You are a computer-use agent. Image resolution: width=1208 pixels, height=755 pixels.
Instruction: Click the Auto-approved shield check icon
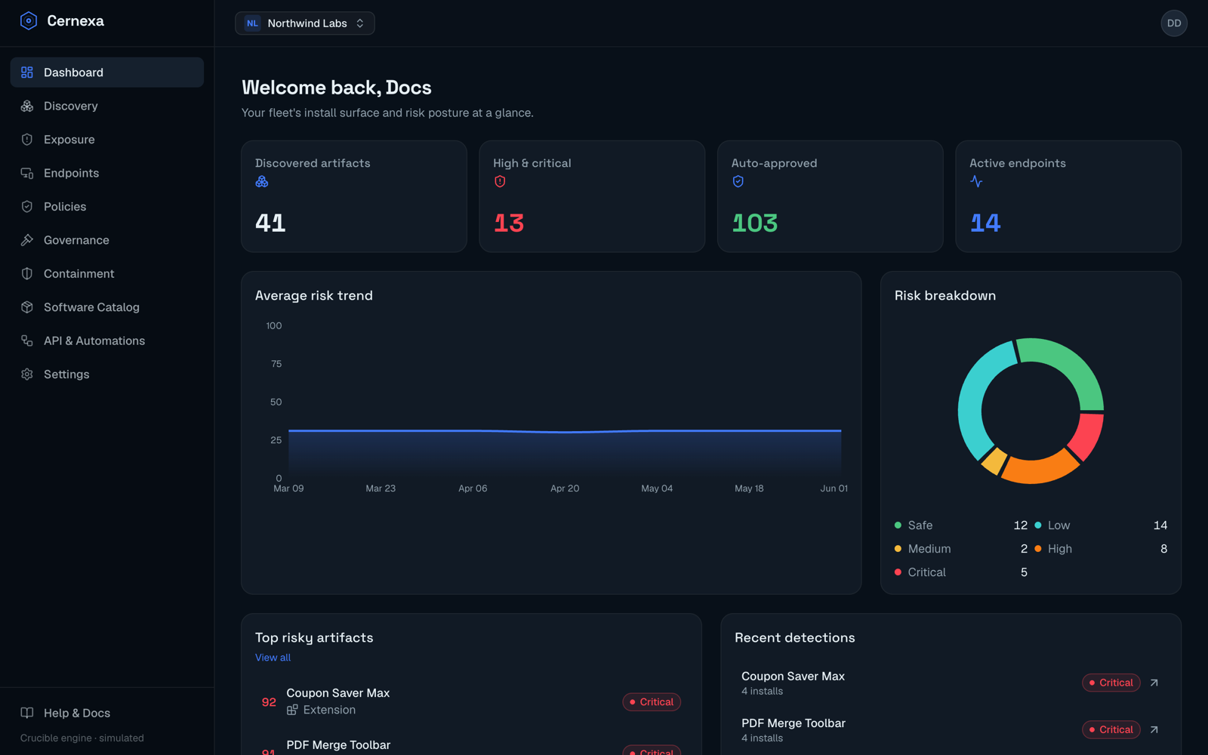[x=738, y=181]
